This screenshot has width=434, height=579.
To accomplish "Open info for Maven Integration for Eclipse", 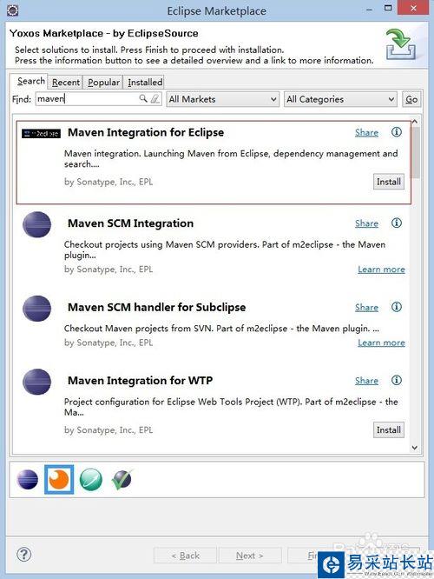I will 397,132.
